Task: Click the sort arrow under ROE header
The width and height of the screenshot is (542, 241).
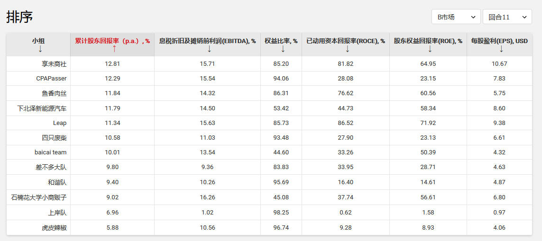Action: tap(430, 49)
